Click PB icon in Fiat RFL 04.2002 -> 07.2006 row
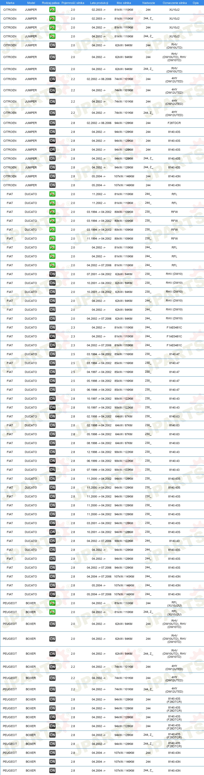The width and height of the screenshot is (204, 775). pyautogui.click(x=52, y=265)
